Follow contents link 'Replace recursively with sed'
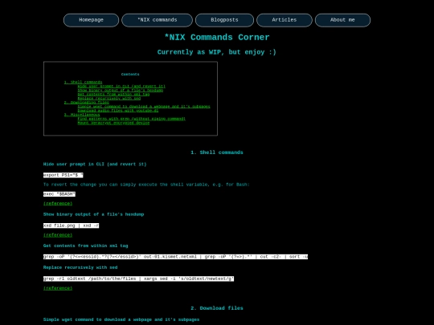This screenshot has width=434, height=325. (x=109, y=99)
